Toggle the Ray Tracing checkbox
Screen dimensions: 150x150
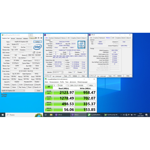(x=18, y=87)
